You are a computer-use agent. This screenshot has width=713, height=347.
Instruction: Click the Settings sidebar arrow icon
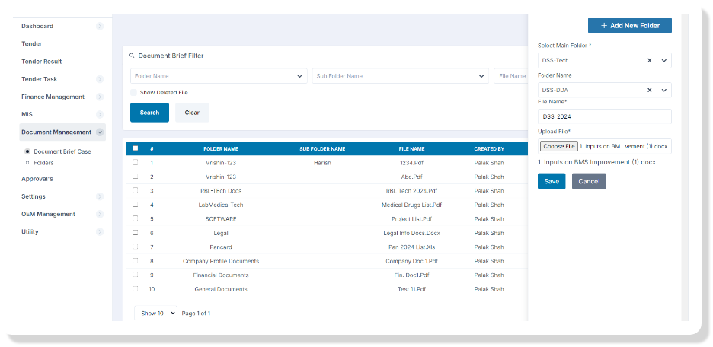pyautogui.click(x=100, y=196)
